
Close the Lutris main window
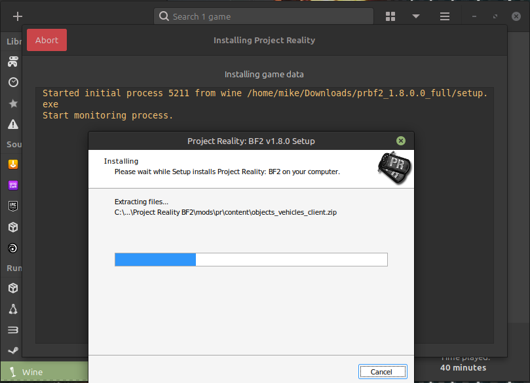click(x=516, y=16)
